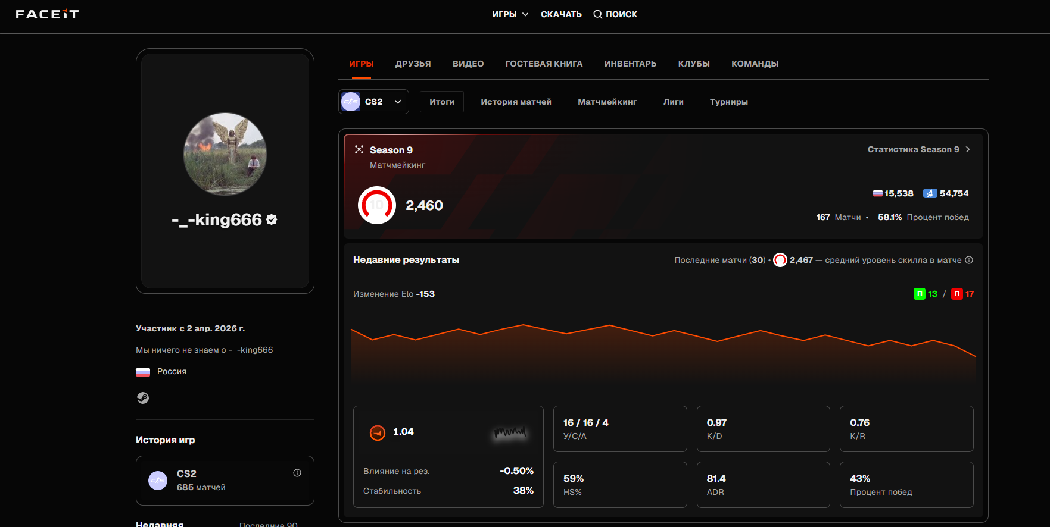Select the Итоги sub-tab

[442, 102]
